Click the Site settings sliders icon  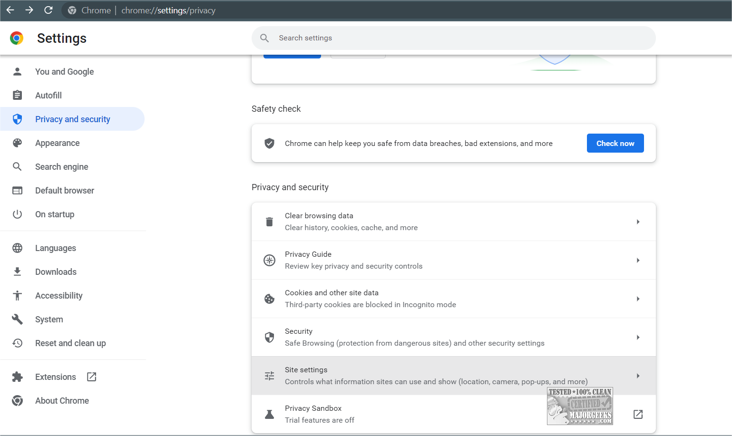[270, 376]
